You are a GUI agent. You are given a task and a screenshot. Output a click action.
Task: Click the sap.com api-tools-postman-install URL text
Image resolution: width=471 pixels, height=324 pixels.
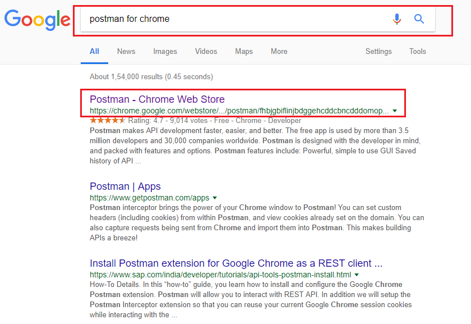[x=220, y=275]
